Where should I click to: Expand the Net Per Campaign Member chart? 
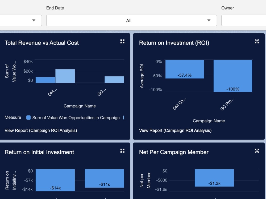[x=257, y=151]
